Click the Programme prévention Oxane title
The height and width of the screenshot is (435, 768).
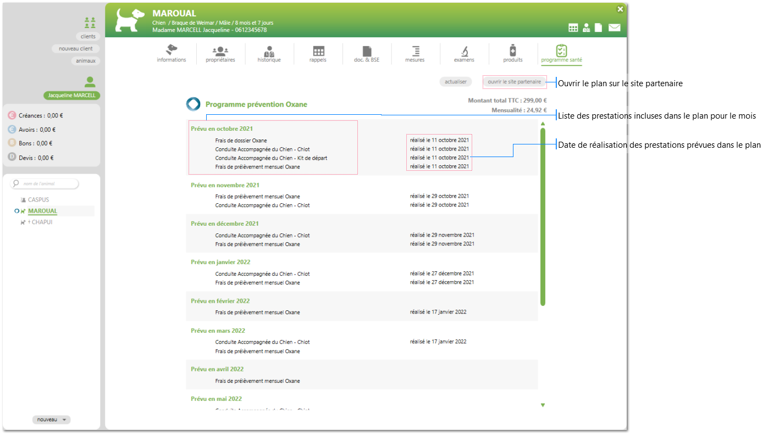256,104
